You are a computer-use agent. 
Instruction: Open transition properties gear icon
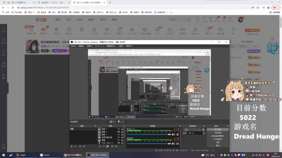coord(203,130)
